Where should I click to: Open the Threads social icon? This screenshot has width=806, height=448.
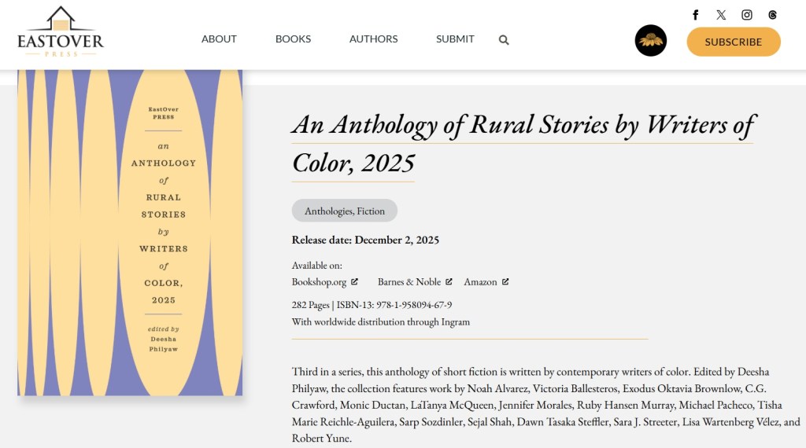[x=773, y=15]
